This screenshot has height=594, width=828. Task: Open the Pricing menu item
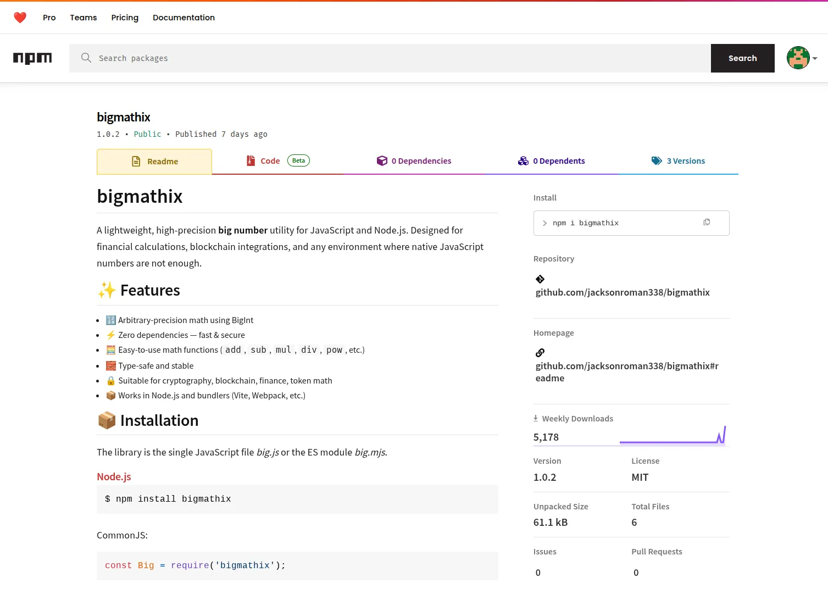coord(124,17)
